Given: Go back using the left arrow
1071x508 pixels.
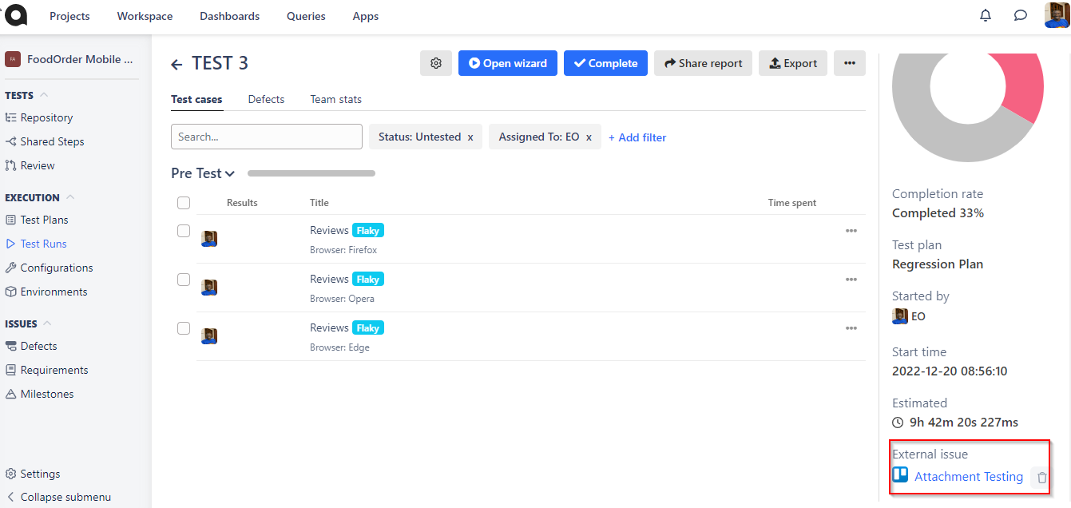Looking at the screenshot, I should (x=177, y=64).
